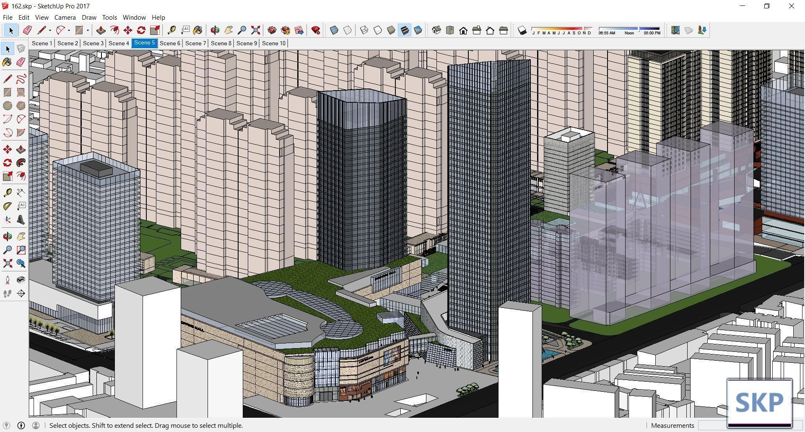Screen dimensions: 805x432
Task: Select the 3D Text tool
Action: pos(21,220)
